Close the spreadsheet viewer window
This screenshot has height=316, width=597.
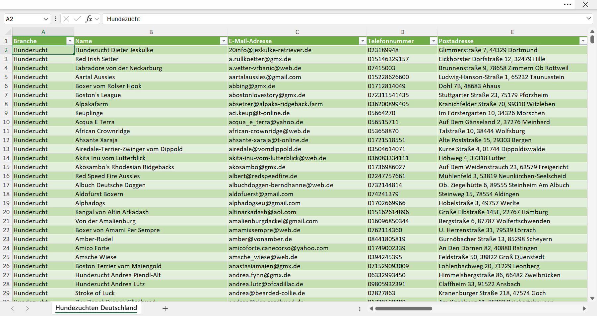coord(585,5)
